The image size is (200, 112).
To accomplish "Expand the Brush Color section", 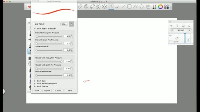I will coord(35,81).
